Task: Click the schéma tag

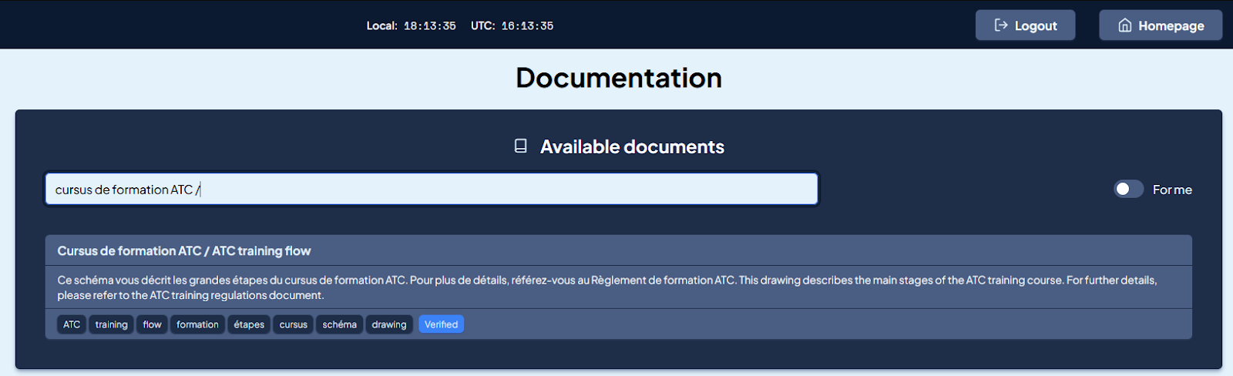Action: 340,324
